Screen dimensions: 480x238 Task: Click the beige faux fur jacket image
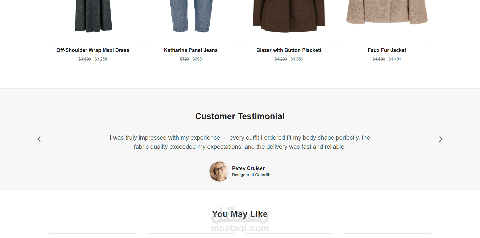(387, 13)
